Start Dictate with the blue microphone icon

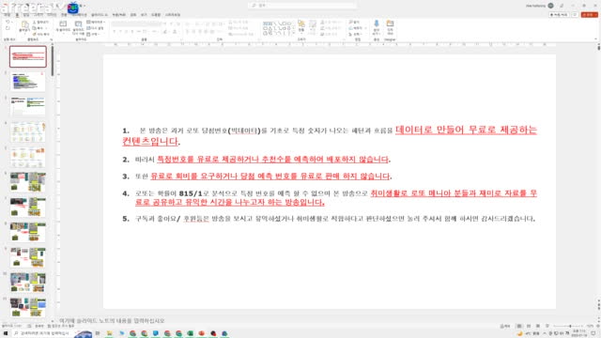[376, 27]
